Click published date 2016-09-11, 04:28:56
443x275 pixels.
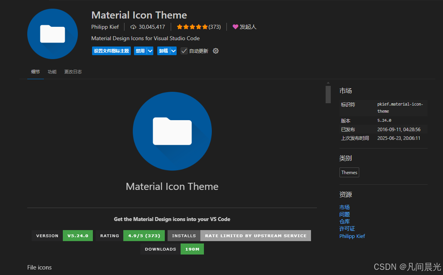click(399, 129)
